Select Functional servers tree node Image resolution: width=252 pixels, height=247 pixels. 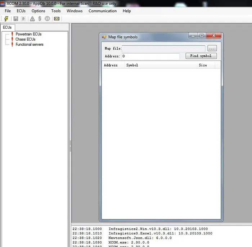coord(30,45)
